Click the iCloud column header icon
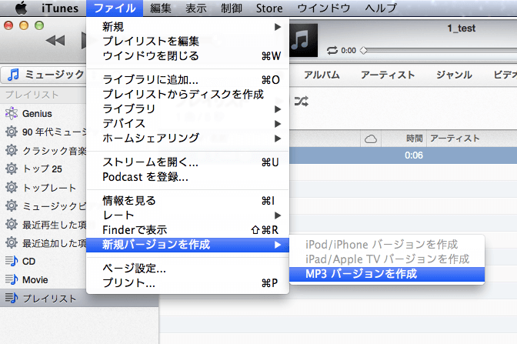Viewport: 517px width, 344px height. pyautogui.click(x=371, y=139)
